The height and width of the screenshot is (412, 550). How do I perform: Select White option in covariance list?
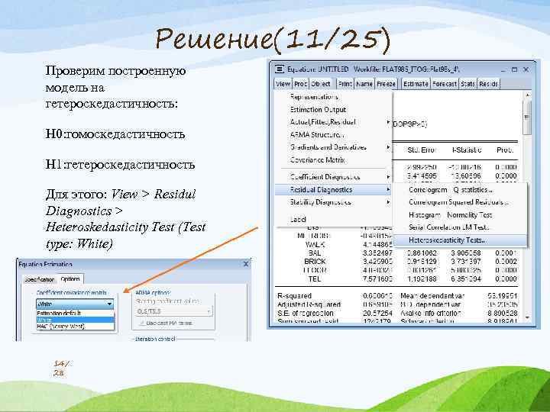click(x=75, y=320)
